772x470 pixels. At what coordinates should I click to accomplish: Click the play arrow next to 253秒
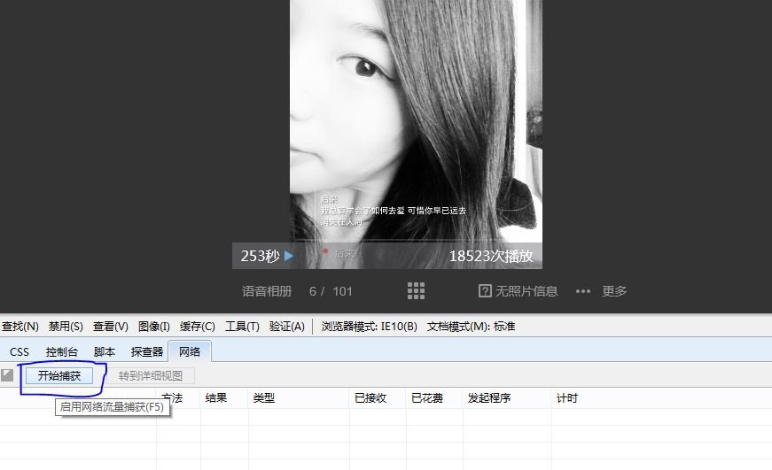tap(289, 256)
